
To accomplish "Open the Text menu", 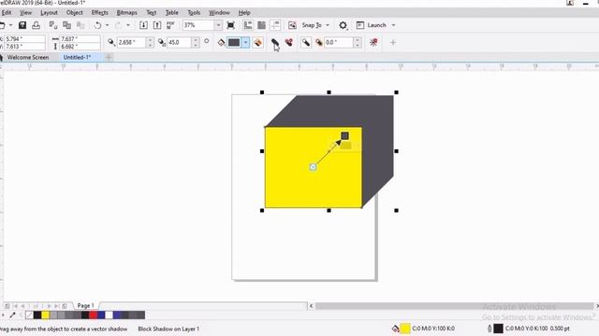I will pyautogui.click(x=152, y=12).
